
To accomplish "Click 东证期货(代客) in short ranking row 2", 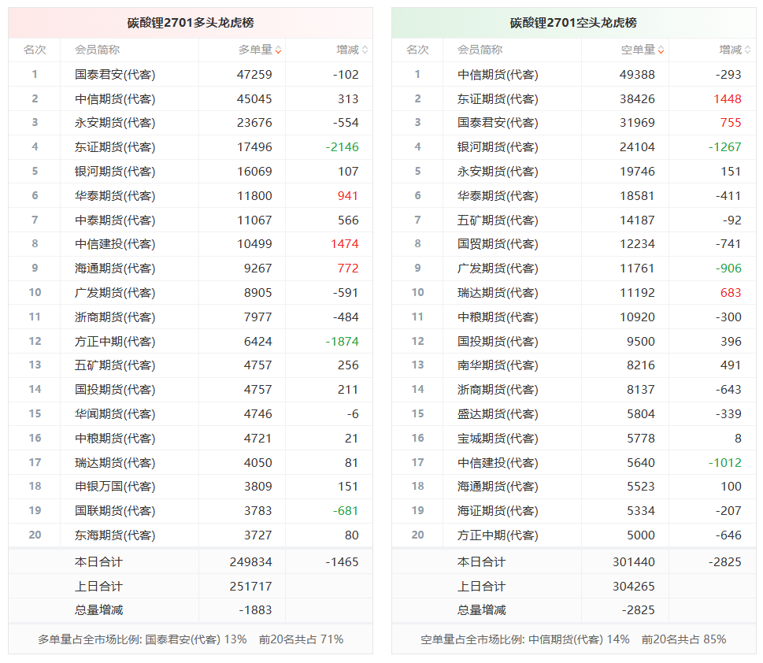I will click(498, 98).
